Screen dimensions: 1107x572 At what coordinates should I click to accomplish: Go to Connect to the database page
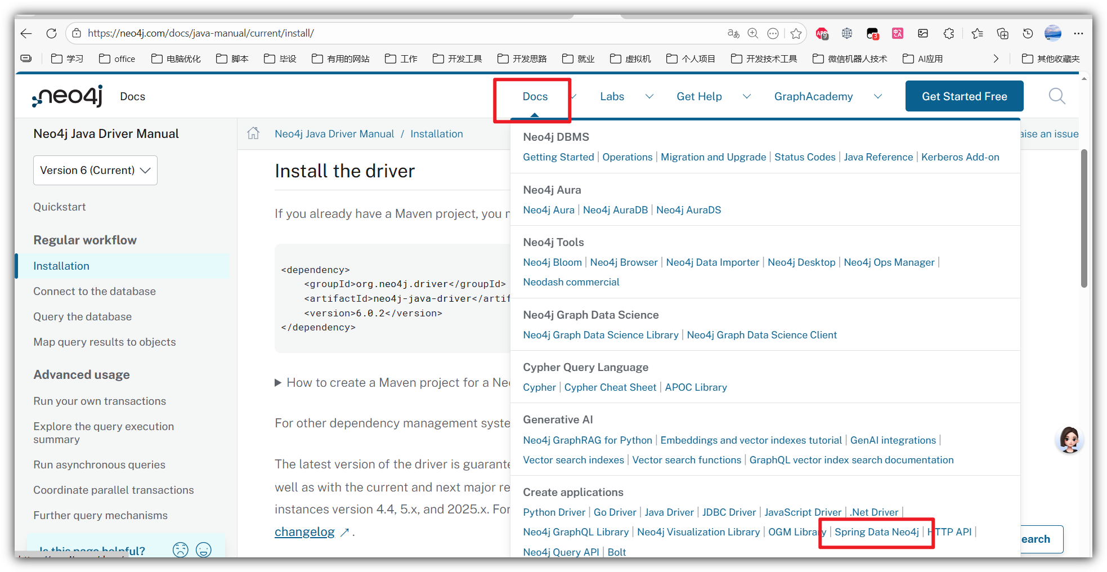tap(95, 291)
